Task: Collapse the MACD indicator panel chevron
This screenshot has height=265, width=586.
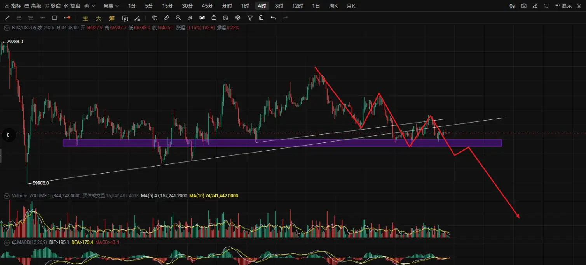Action: [7, 242]
